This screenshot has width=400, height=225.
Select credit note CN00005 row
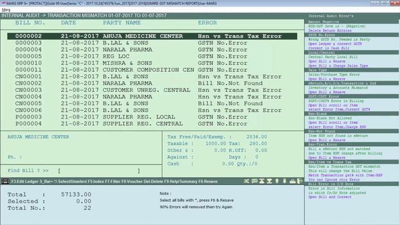coord(152,103)
